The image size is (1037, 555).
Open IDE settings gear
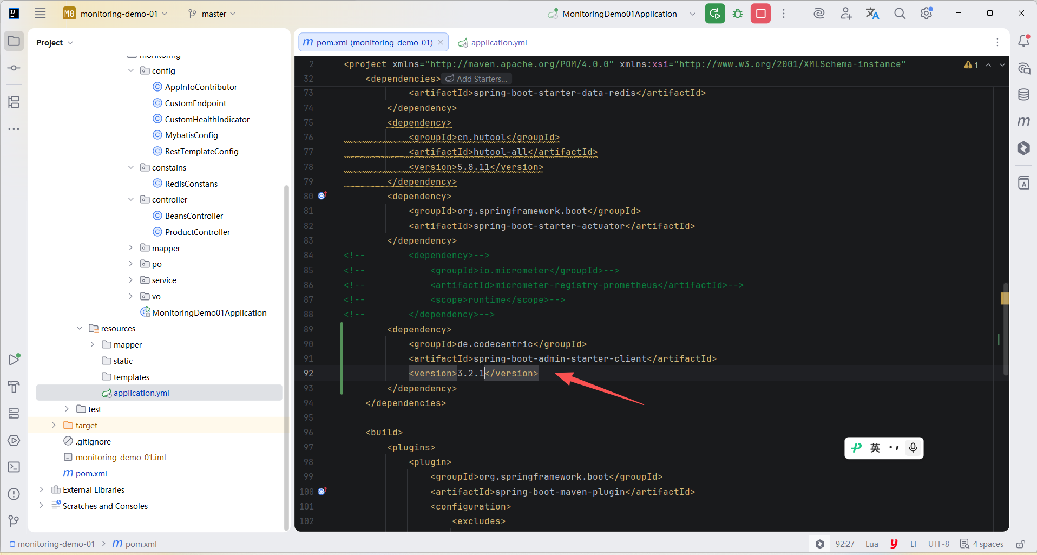(x=926, y=14)
